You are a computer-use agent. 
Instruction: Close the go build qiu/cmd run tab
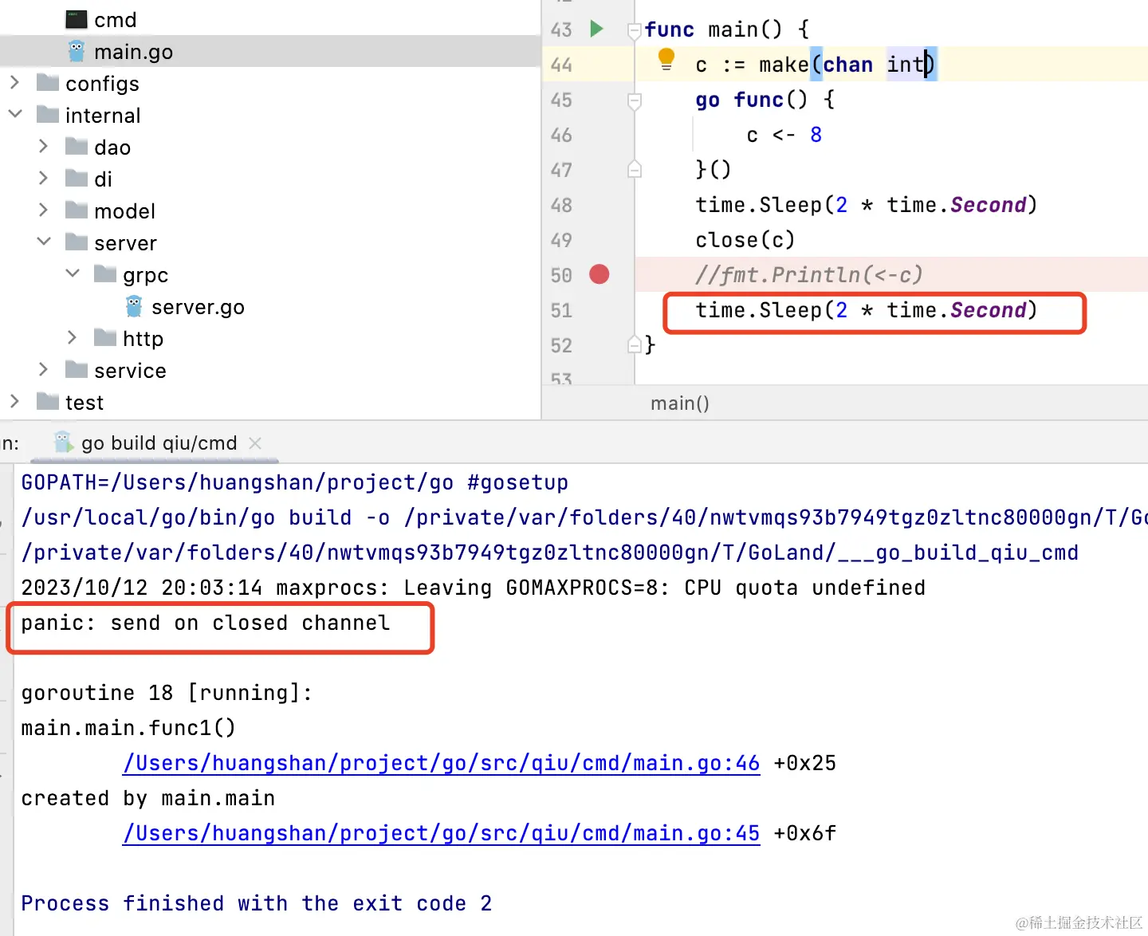coord(255,442)
